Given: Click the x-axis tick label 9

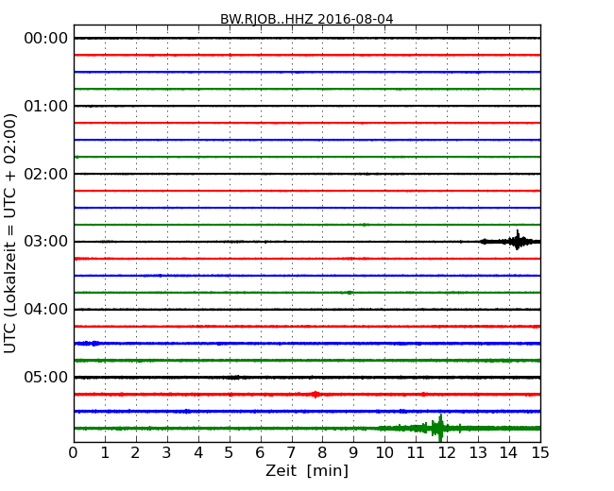Looking at the screenshot, I should point(353,453).
